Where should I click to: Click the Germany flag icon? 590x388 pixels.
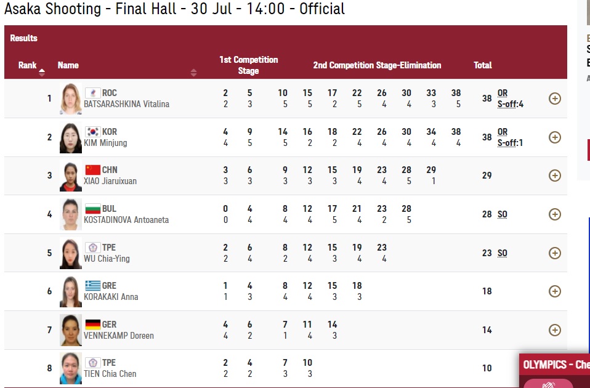(92, 325)
